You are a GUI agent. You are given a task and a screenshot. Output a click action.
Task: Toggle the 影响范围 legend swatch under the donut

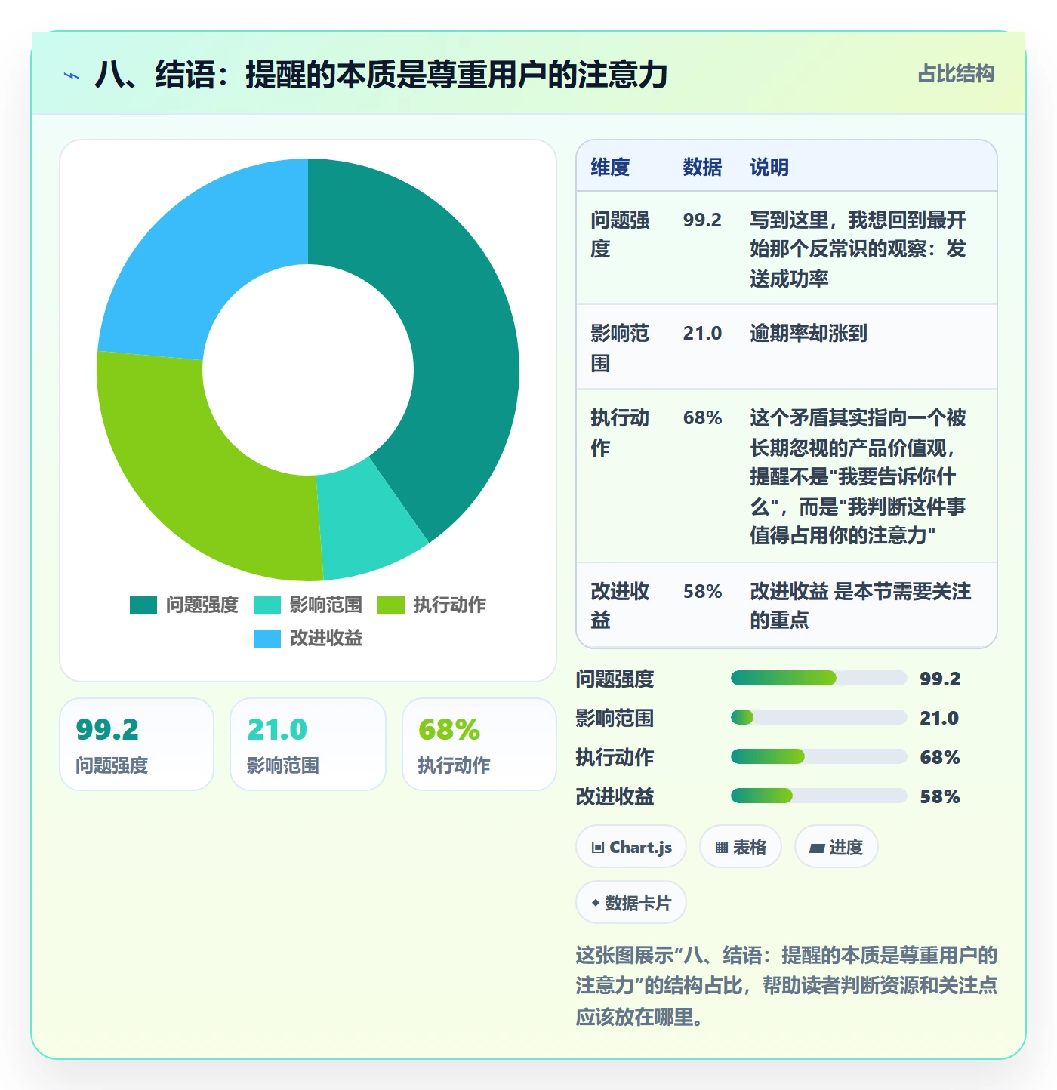pos(267,605)
